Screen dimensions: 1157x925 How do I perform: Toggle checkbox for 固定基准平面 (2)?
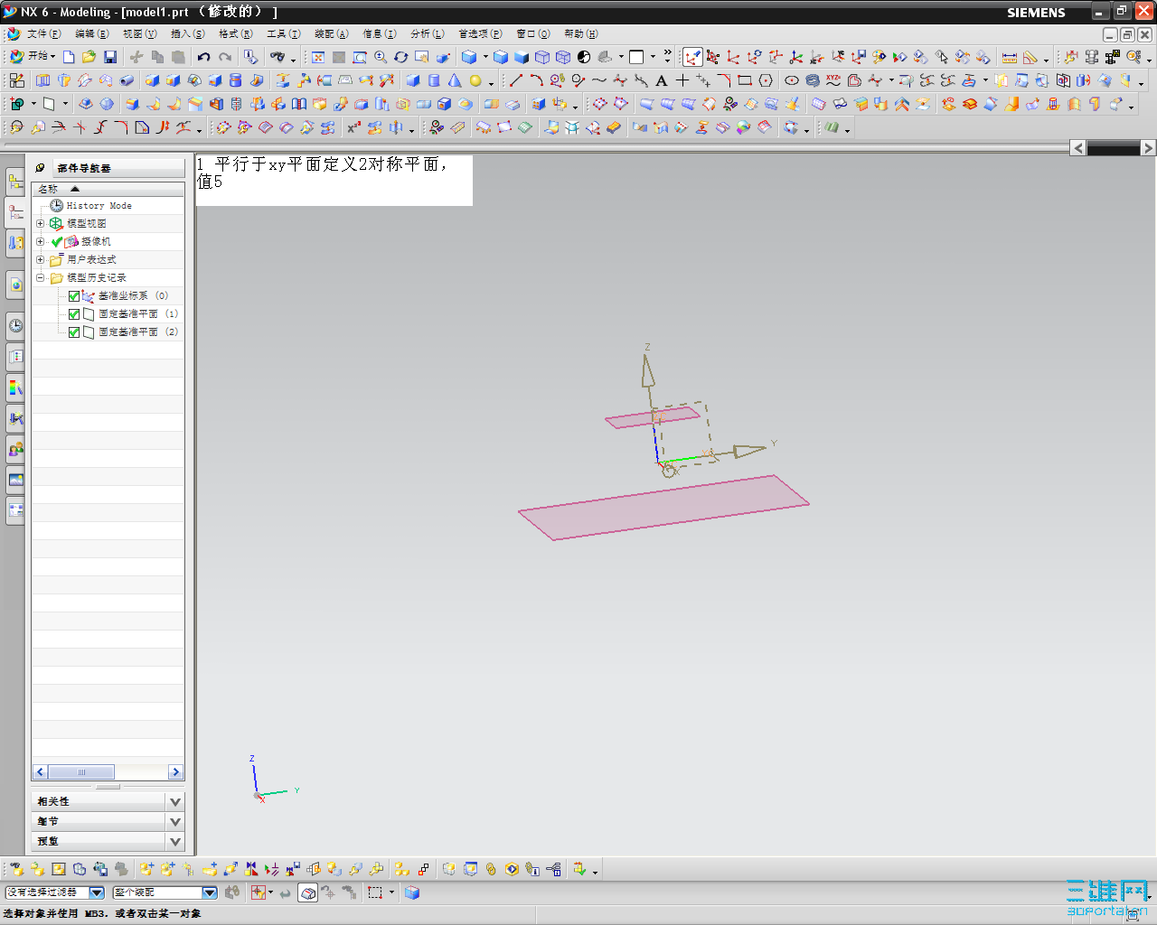[74, 332]
